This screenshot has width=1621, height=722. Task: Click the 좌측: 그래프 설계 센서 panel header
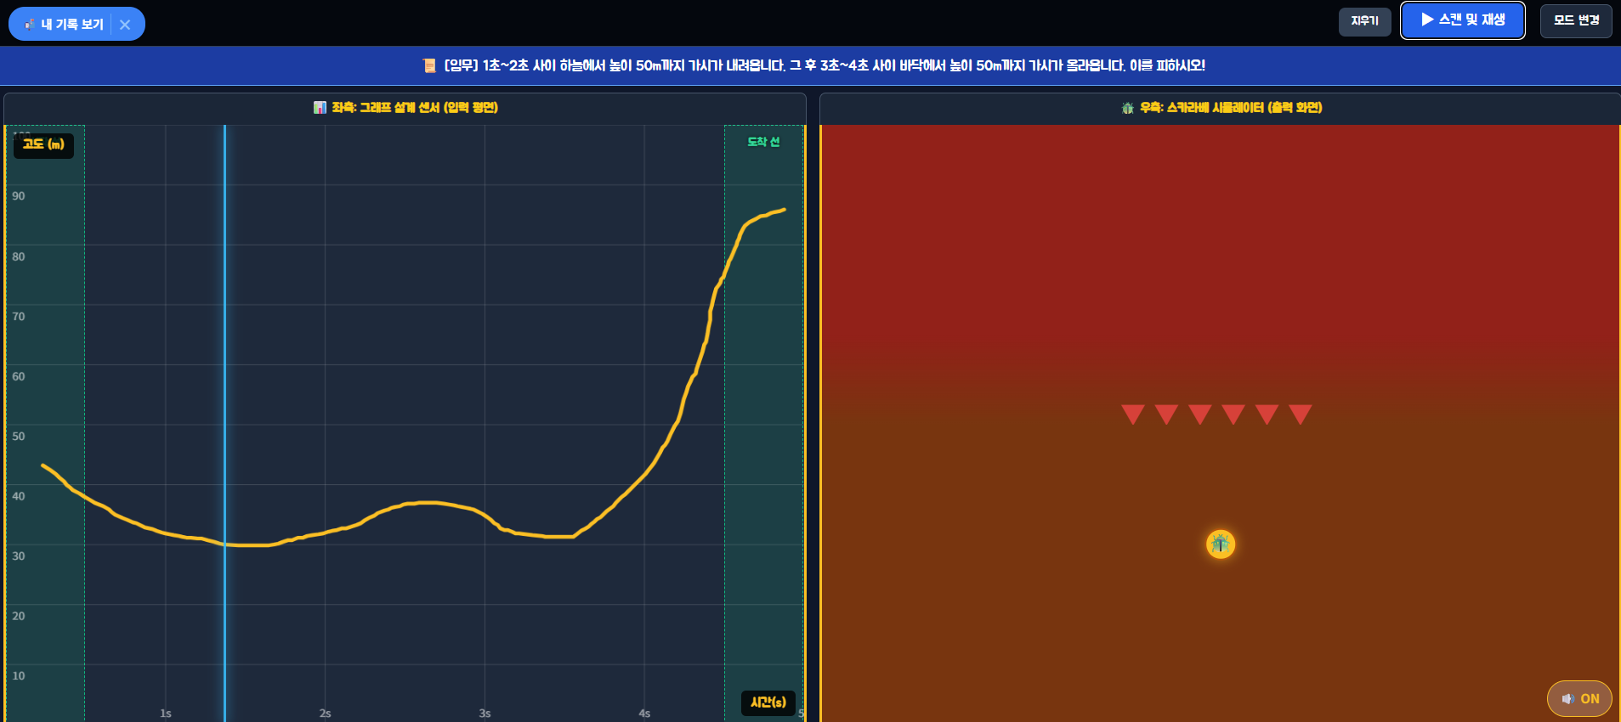pyautogui.click(x=405, y=108)
